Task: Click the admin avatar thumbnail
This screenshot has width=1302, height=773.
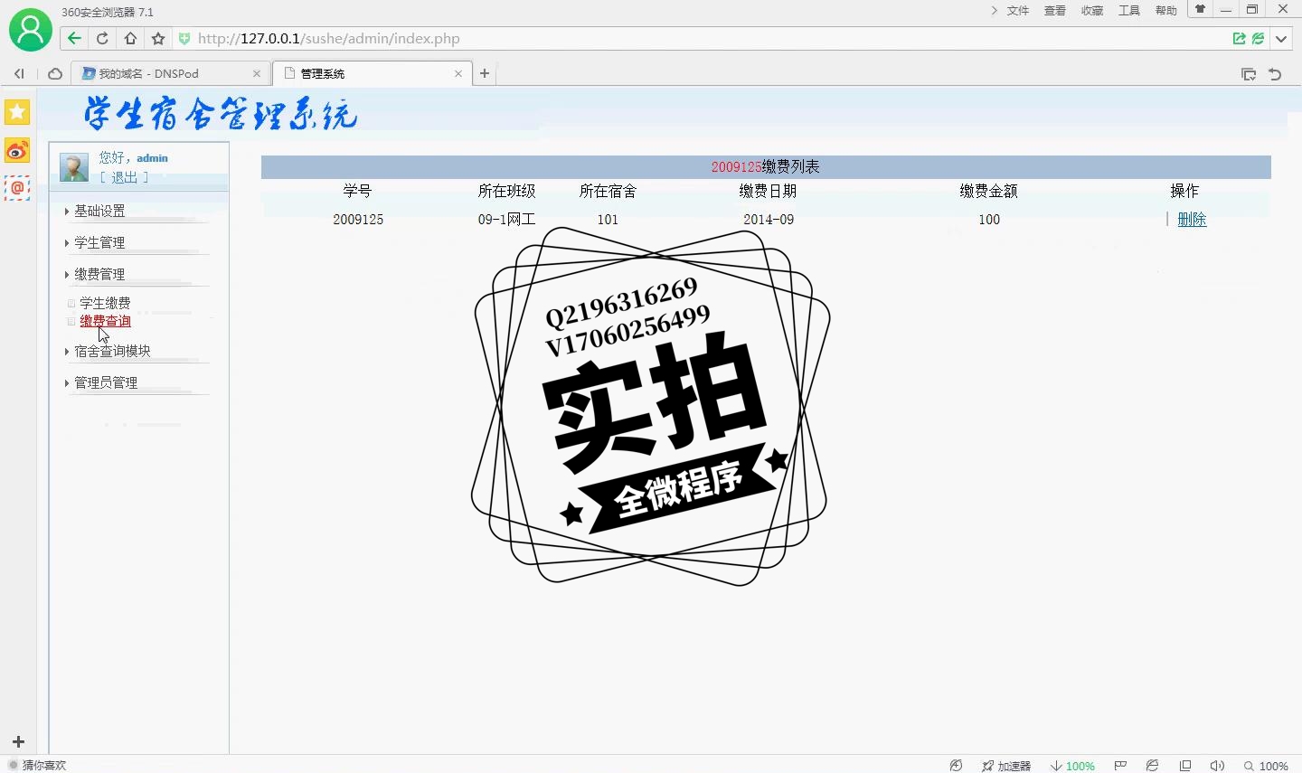Action: pos(73,167)
